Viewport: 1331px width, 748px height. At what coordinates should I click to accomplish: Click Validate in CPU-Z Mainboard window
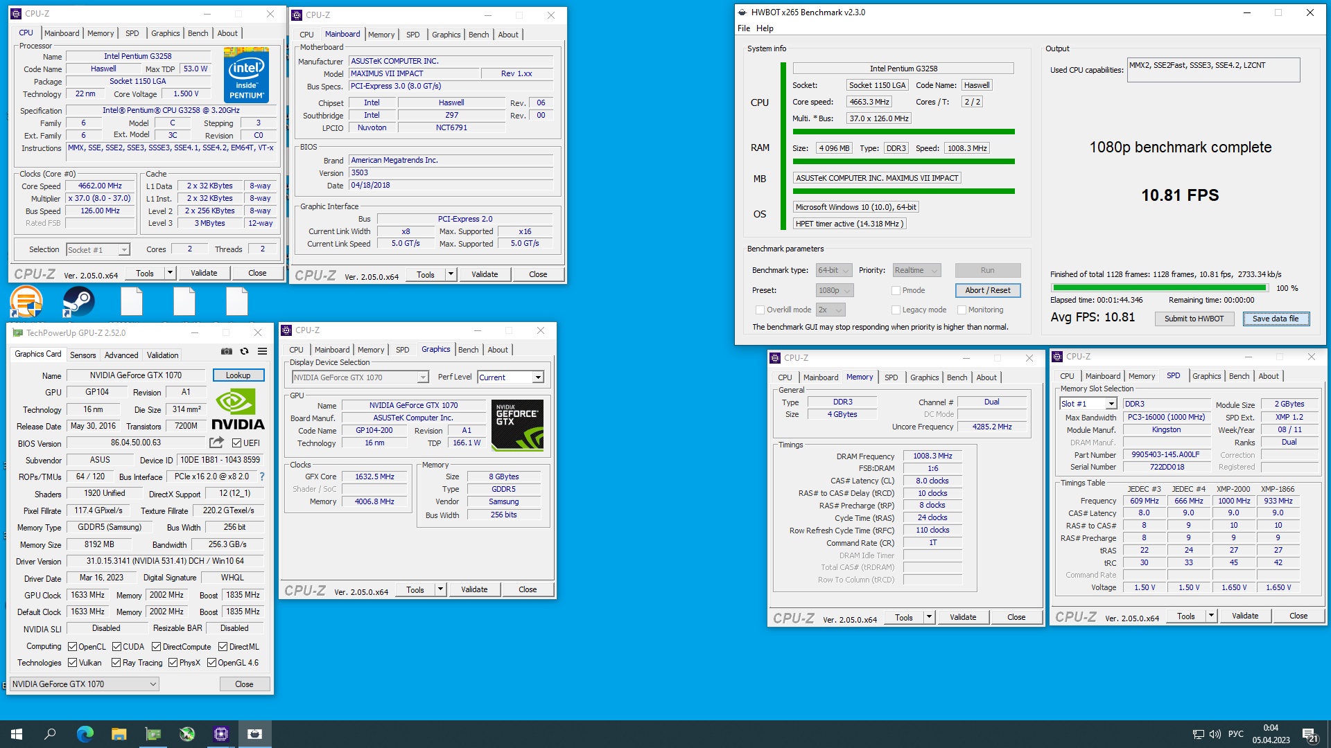[x=485, y=274]
